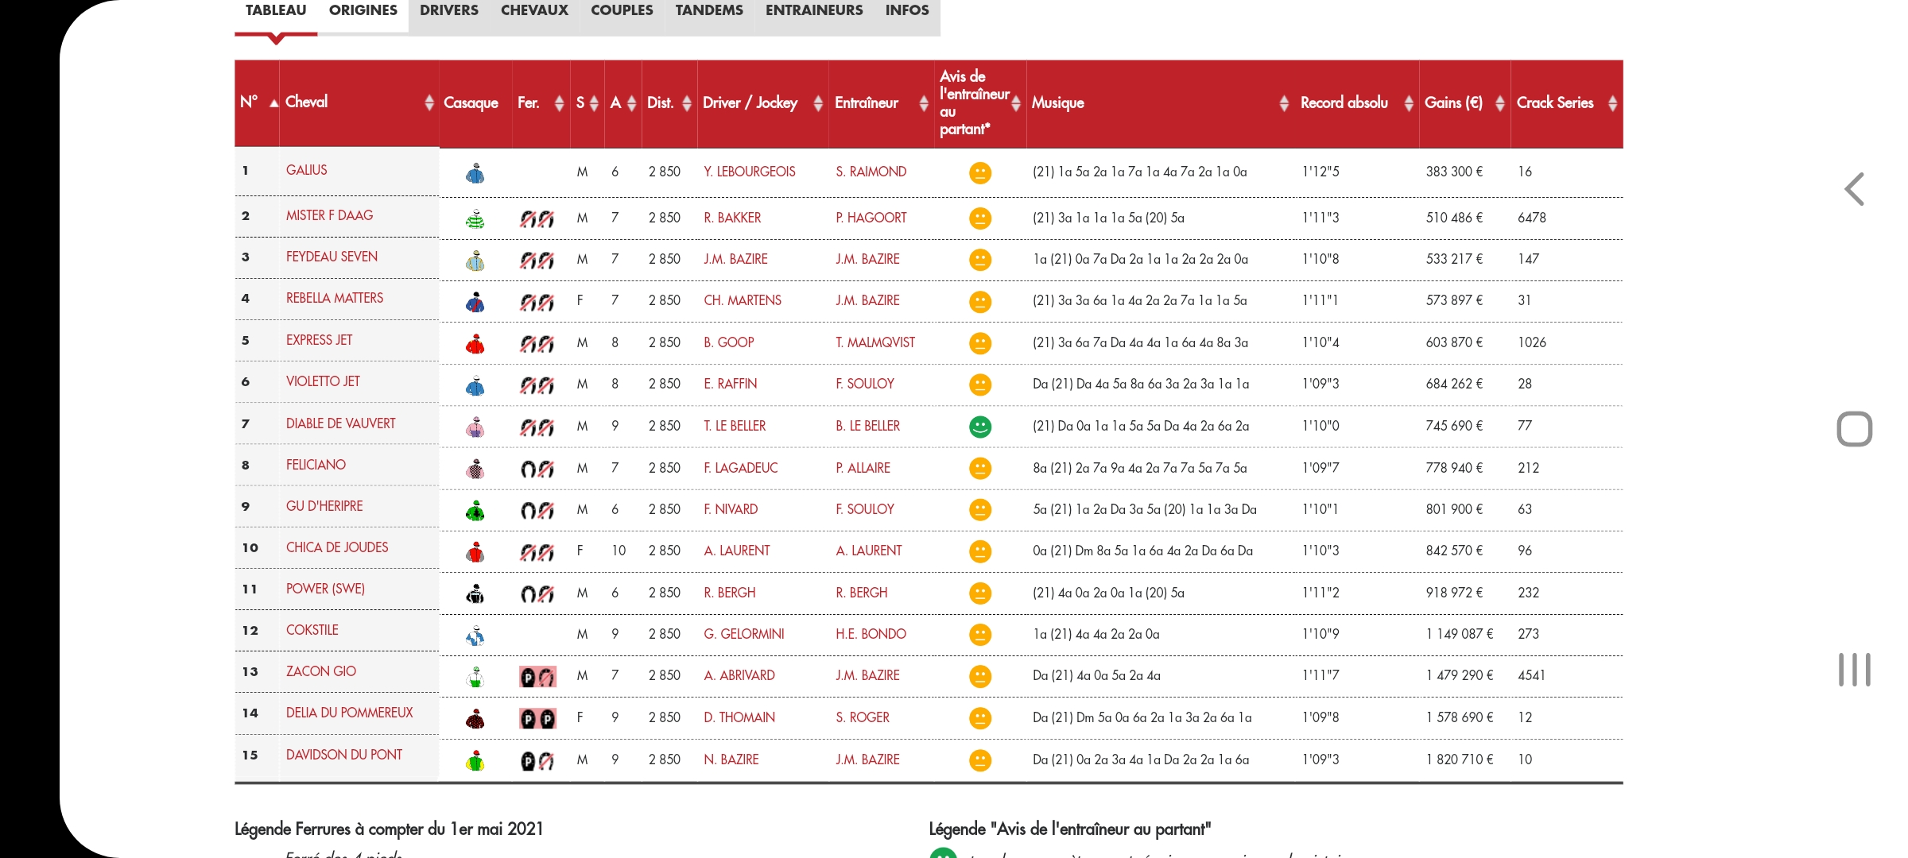The height and width of the screenshot is (858, 1908).
Task: Select gains value 1 820 710 €
Action: coord(1460,759)
